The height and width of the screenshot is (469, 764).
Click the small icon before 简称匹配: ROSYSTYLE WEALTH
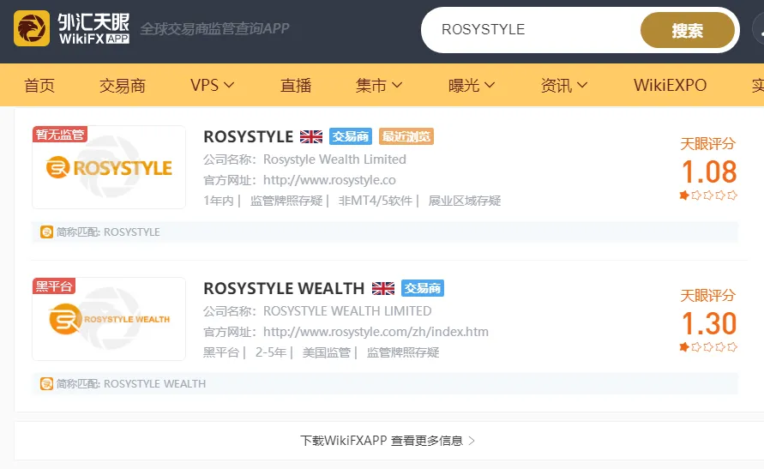(46, 384)
